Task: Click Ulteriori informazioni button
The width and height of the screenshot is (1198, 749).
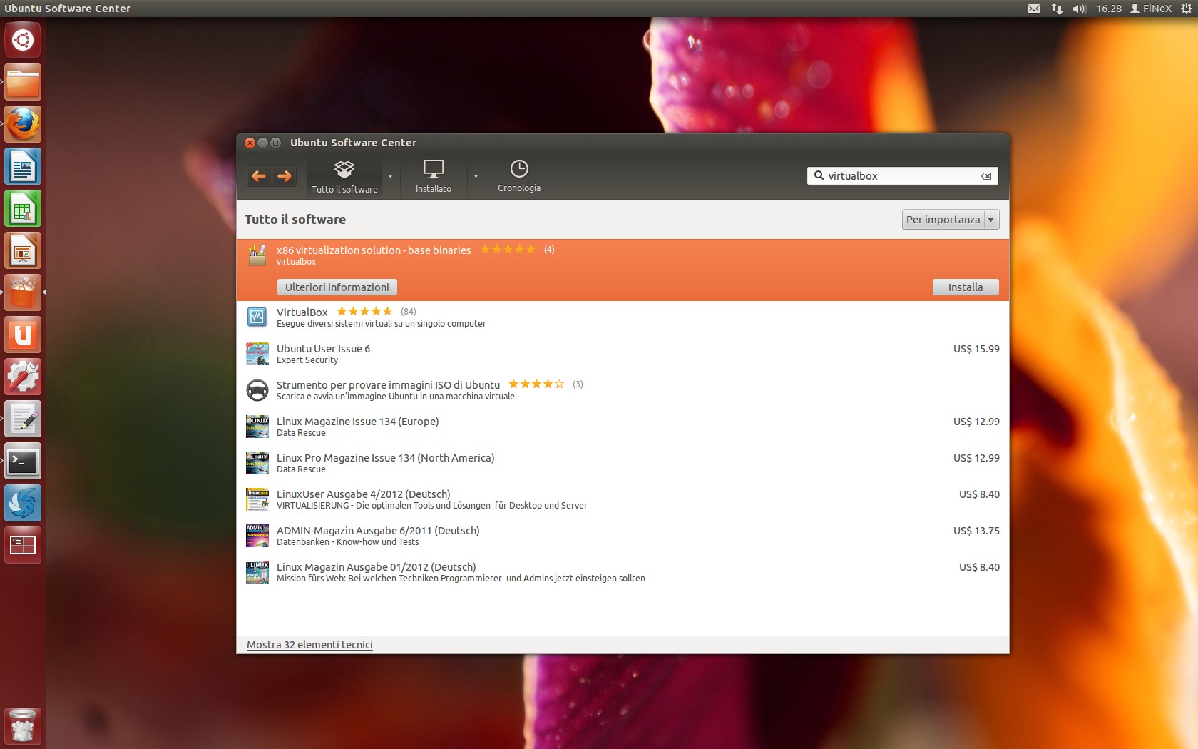Action: click(337, 287)
